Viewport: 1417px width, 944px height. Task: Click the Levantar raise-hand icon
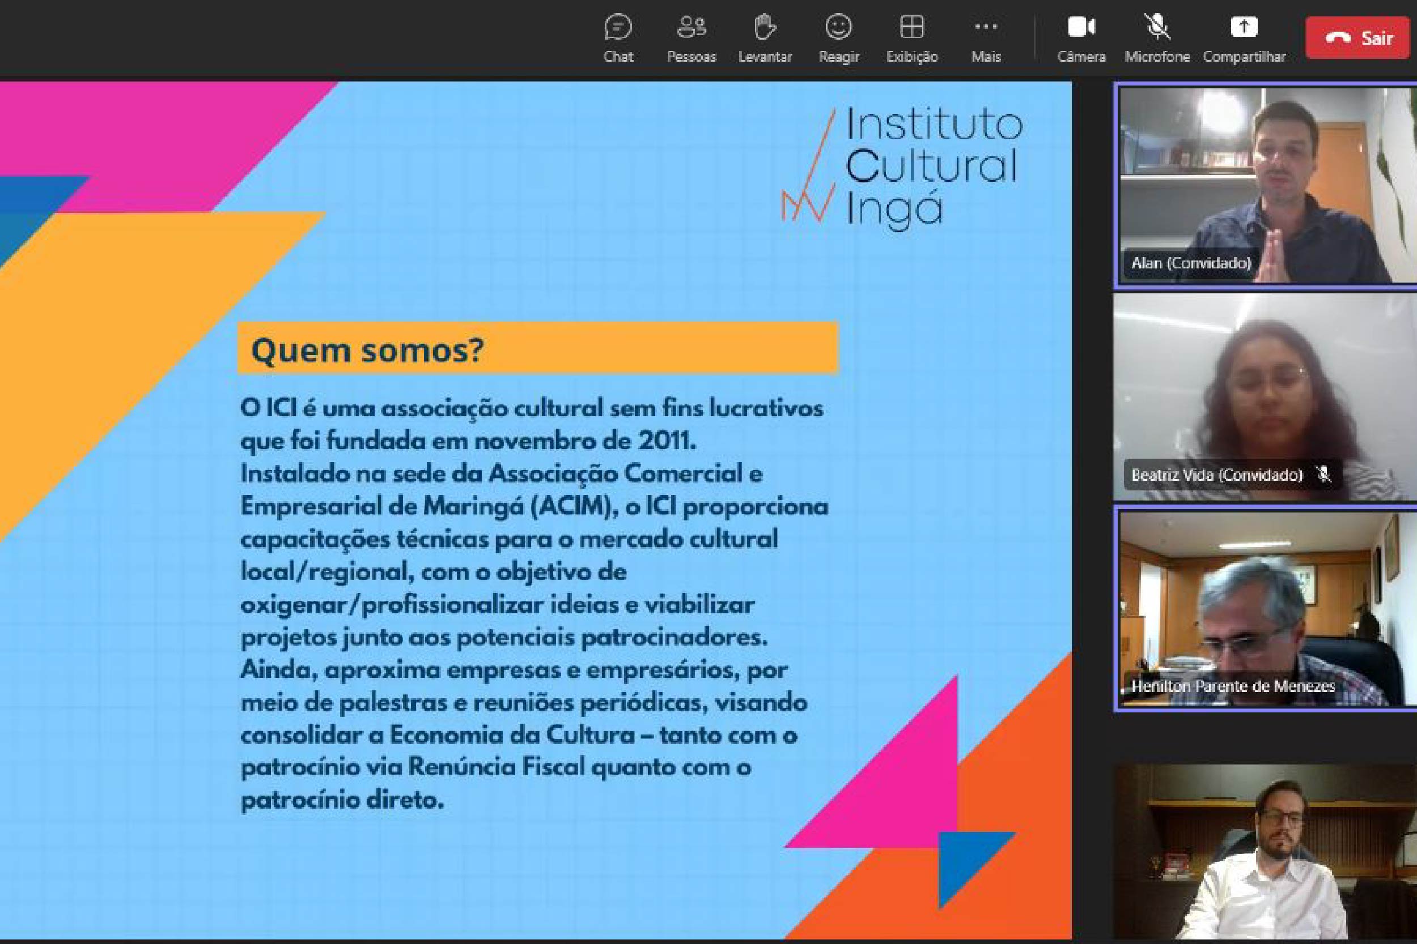[x=765, y=28]
